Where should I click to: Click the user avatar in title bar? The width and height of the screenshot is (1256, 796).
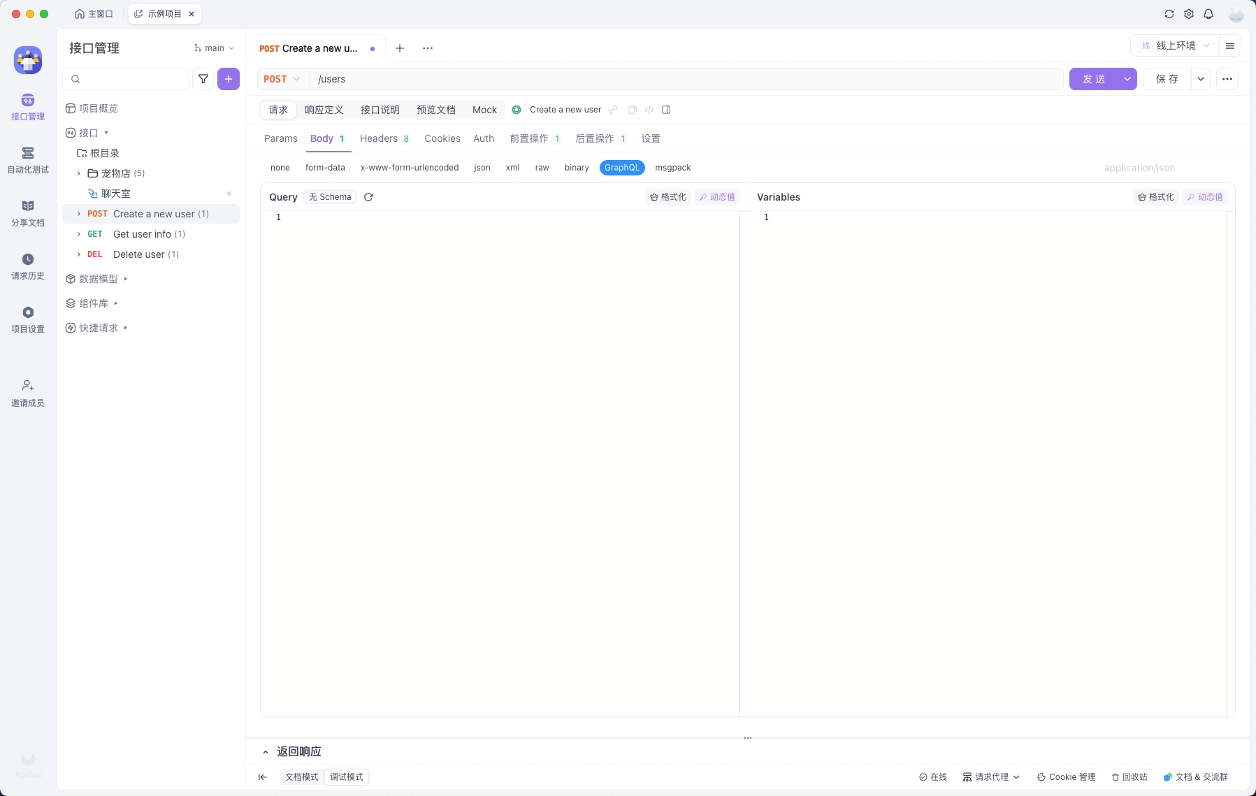coord(1236,14)
